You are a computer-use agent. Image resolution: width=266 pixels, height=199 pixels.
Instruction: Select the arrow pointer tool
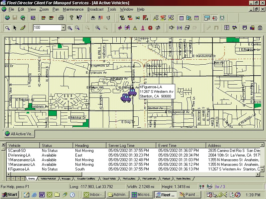(x=15, y=28)
